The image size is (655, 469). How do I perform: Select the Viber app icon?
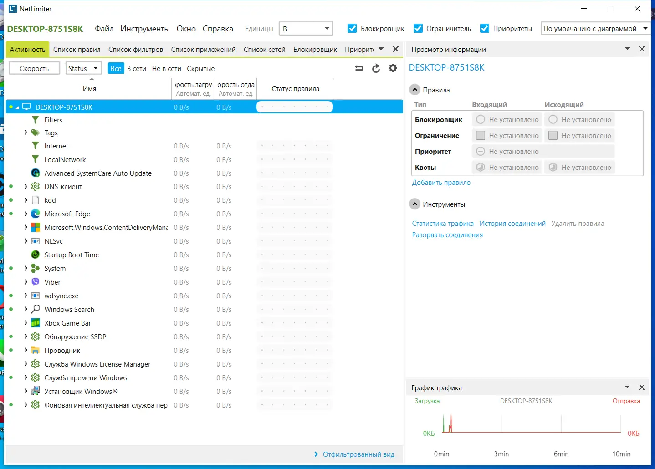(36, 282)
